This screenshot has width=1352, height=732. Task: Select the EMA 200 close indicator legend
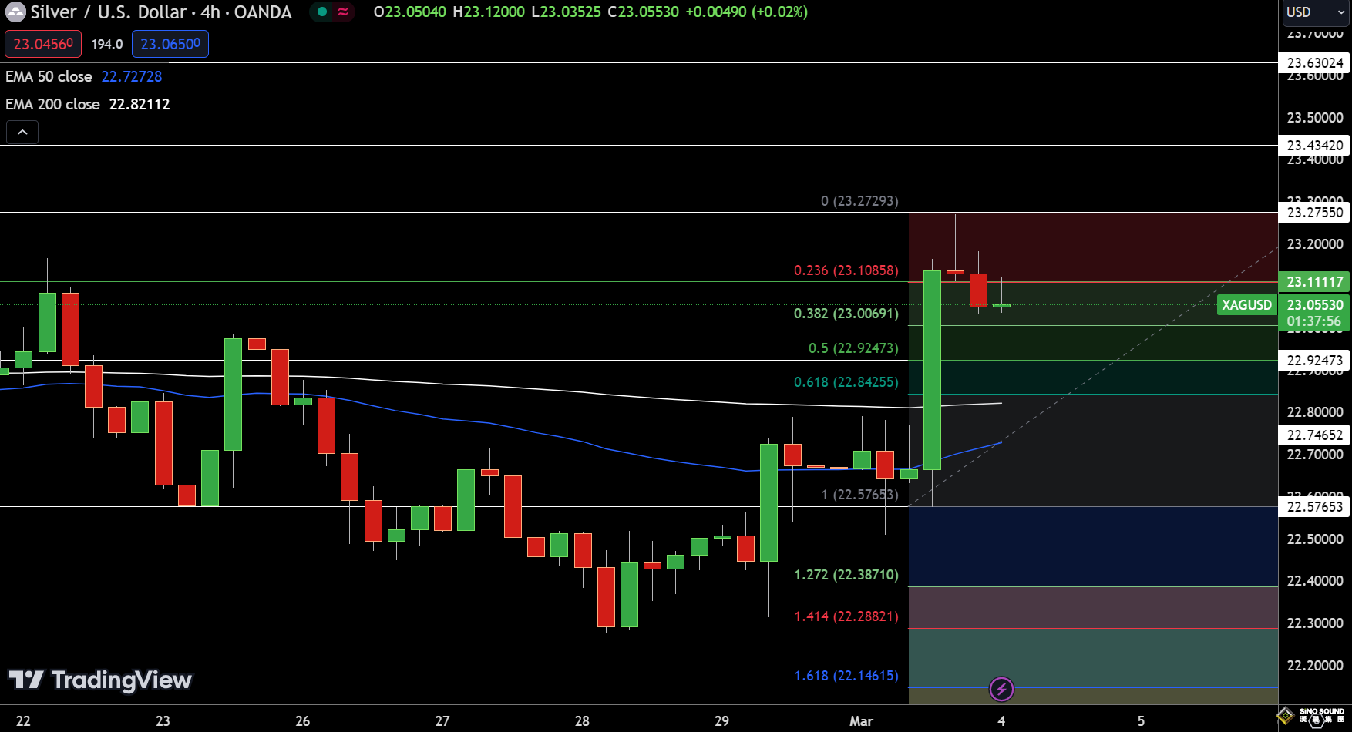tap(52, 104)
